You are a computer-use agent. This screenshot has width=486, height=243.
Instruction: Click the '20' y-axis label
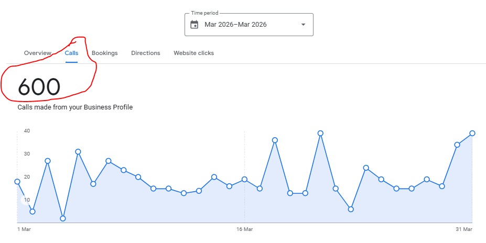coord(27,177)
